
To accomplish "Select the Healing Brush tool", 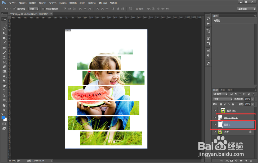I will coord(4,48).
